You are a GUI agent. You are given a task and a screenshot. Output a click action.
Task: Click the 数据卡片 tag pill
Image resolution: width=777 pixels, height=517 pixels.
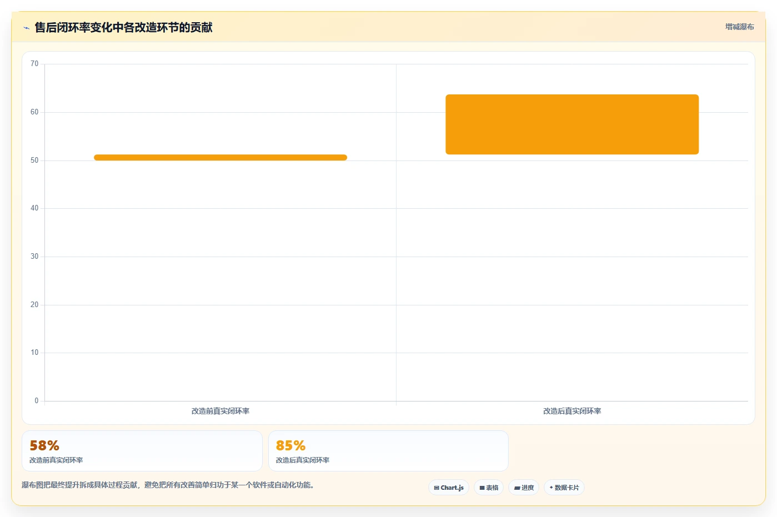564,488
